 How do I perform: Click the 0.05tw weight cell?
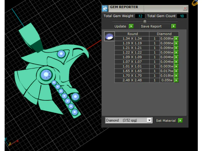pyautogui.click(x=167, y=80)
